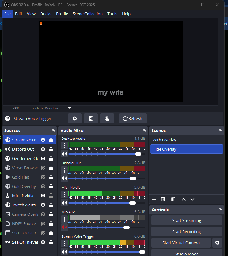Screen dimensions: 228x256
Task: Open Mic/Aux mixer three-dot menu
Action: click(64, 219)
